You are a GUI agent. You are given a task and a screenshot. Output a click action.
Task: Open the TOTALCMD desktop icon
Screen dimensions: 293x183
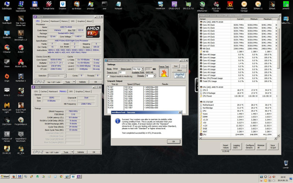(x=35, y=5)
